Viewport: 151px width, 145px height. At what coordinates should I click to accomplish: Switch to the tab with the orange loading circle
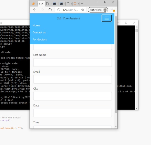[75, 4]
